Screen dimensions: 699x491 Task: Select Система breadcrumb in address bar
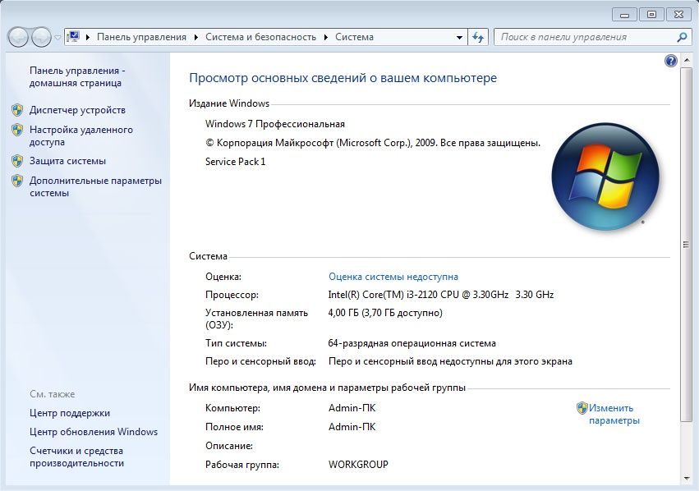pyautogui.click(x=354, y=37)
